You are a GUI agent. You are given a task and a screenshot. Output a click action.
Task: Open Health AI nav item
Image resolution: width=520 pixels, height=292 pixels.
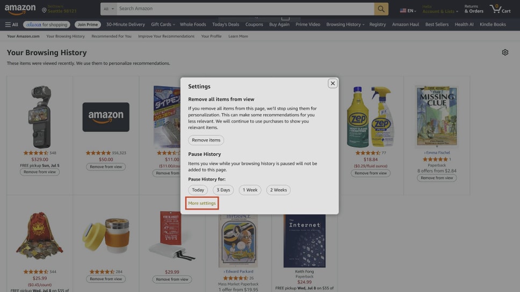point(464,25)
